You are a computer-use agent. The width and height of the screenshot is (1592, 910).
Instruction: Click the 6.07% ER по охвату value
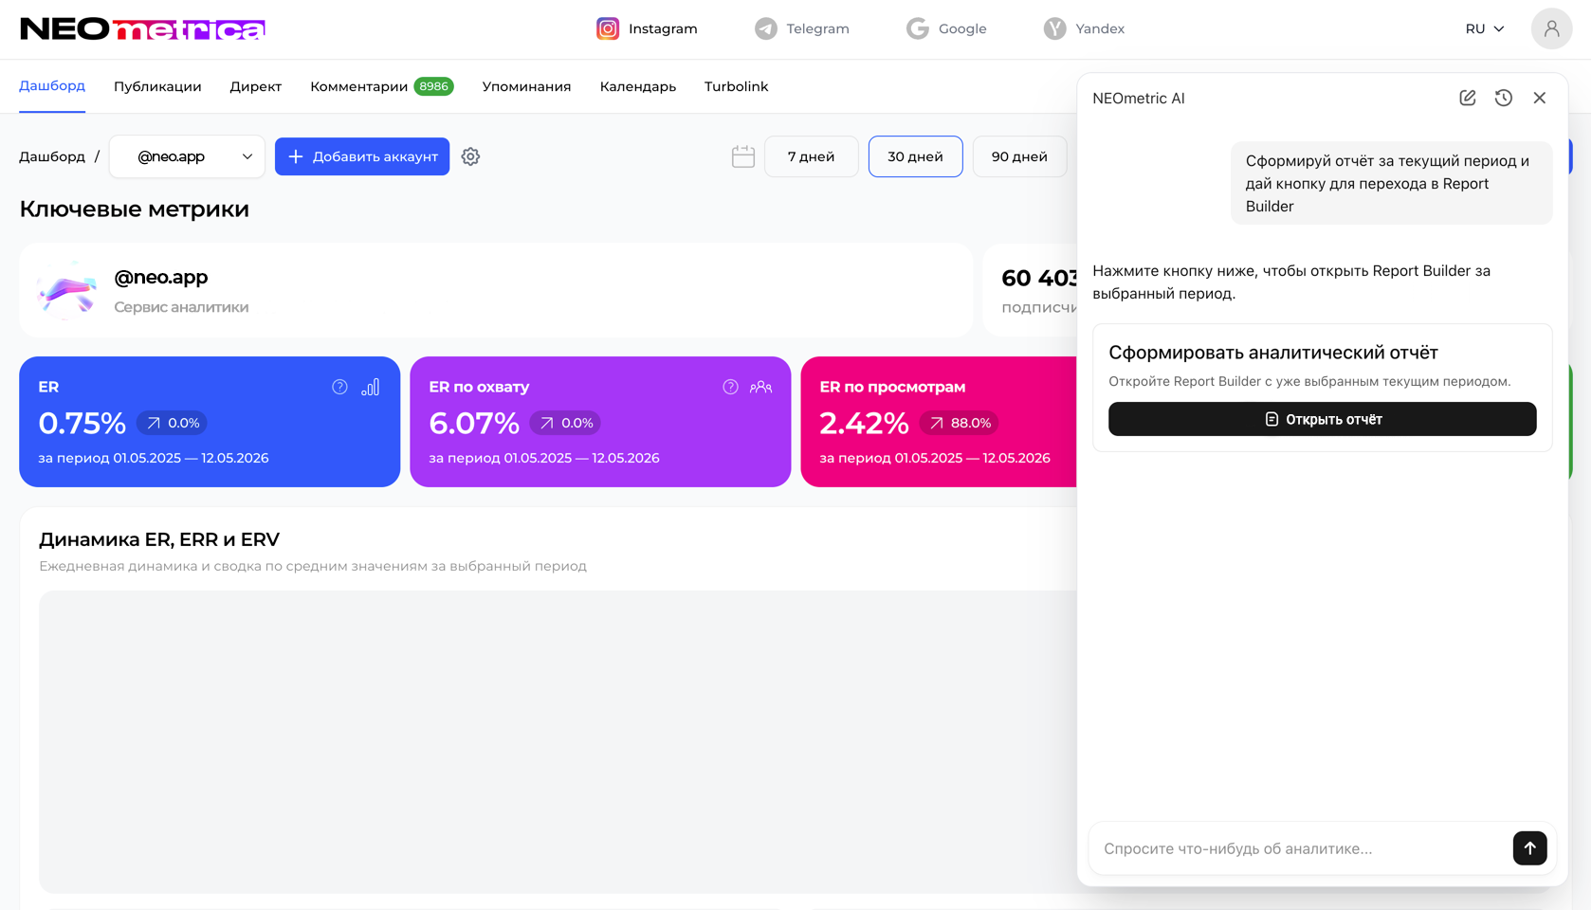474,423
